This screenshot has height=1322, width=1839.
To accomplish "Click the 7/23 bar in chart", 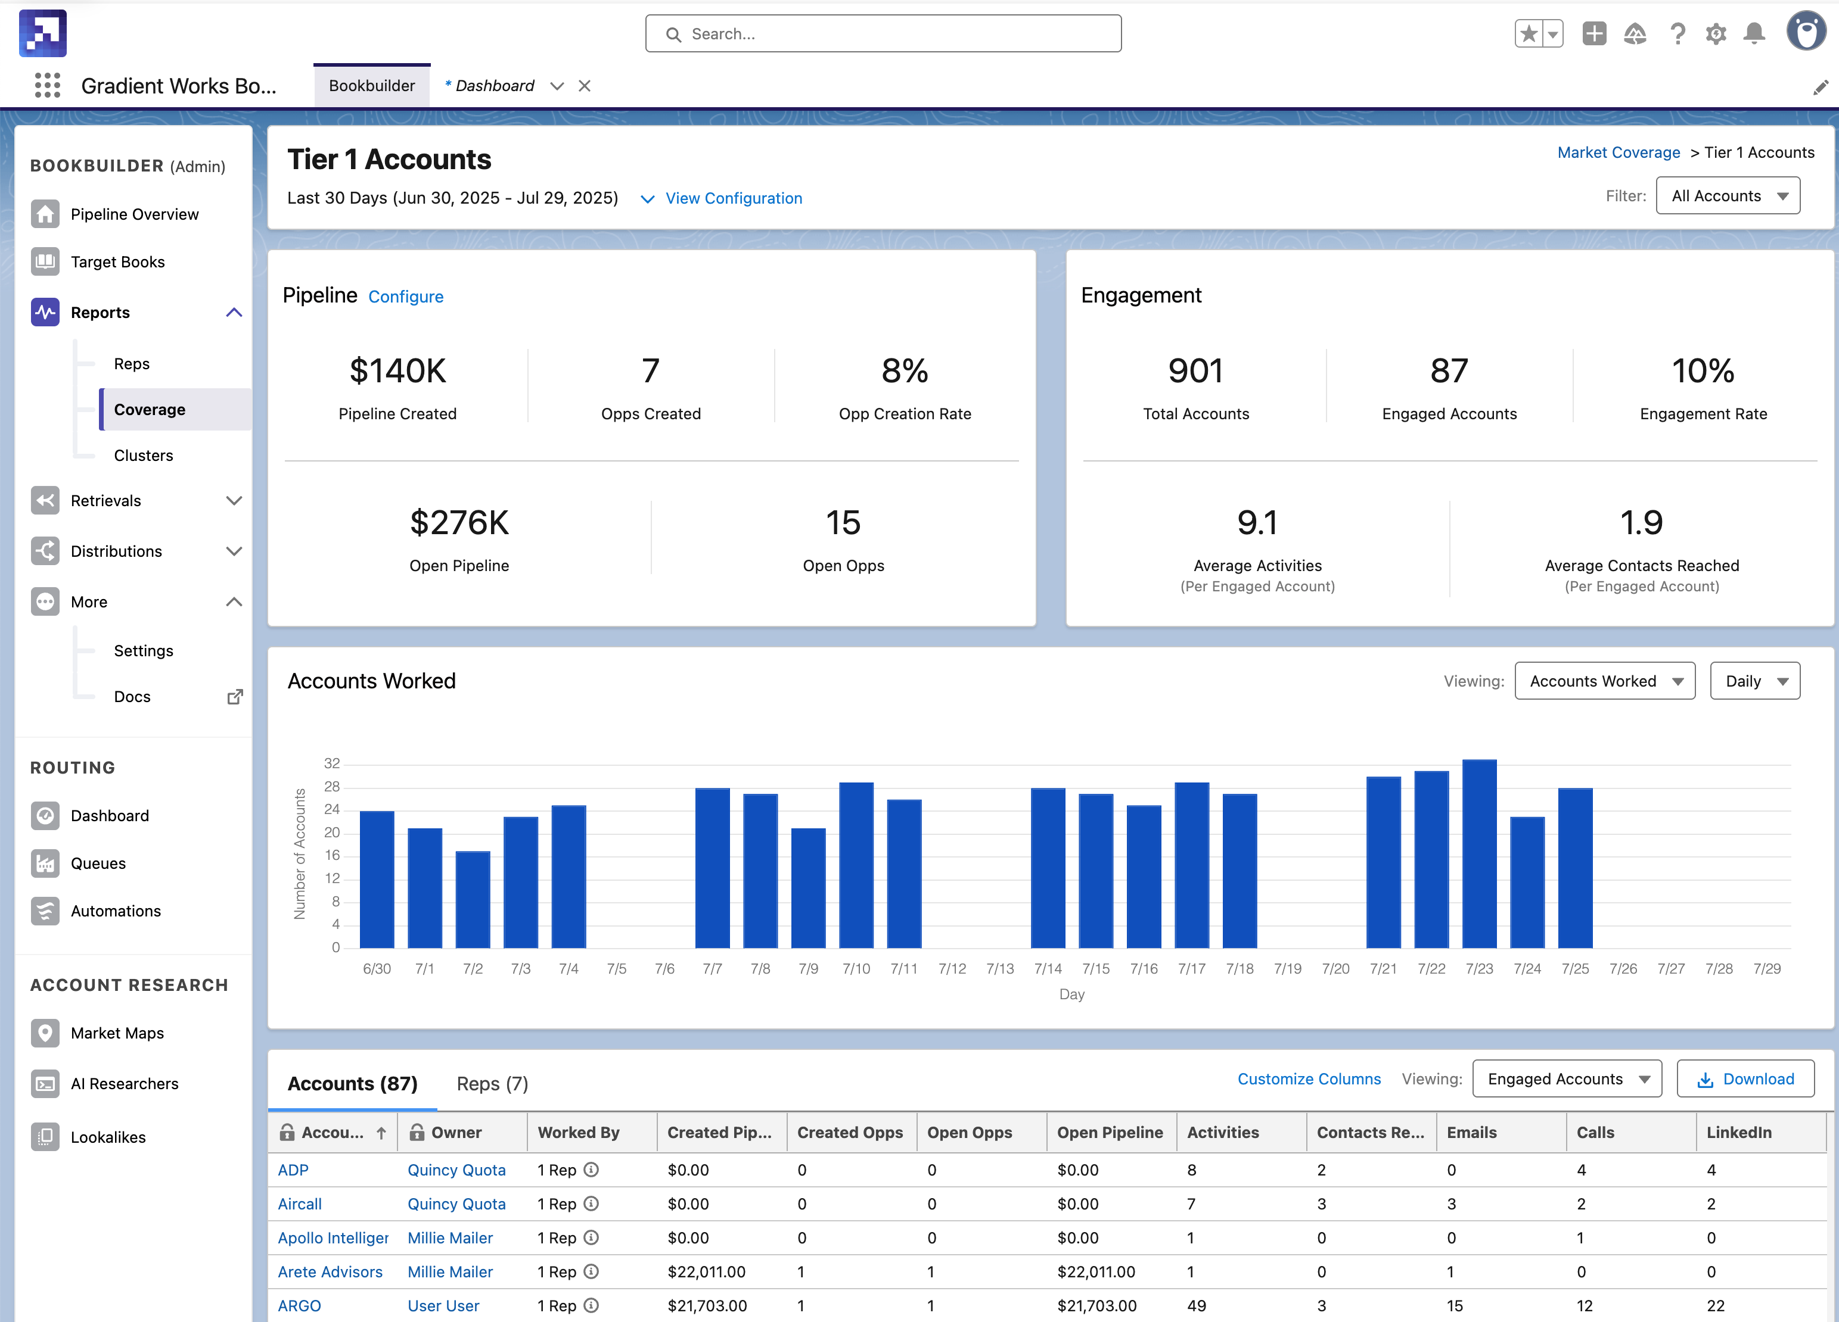I will click(x=1479, y=854).
